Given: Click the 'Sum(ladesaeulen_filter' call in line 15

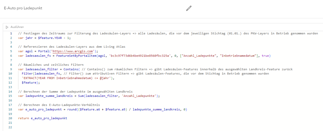Looking at the screenshot, I should point(100,96).
